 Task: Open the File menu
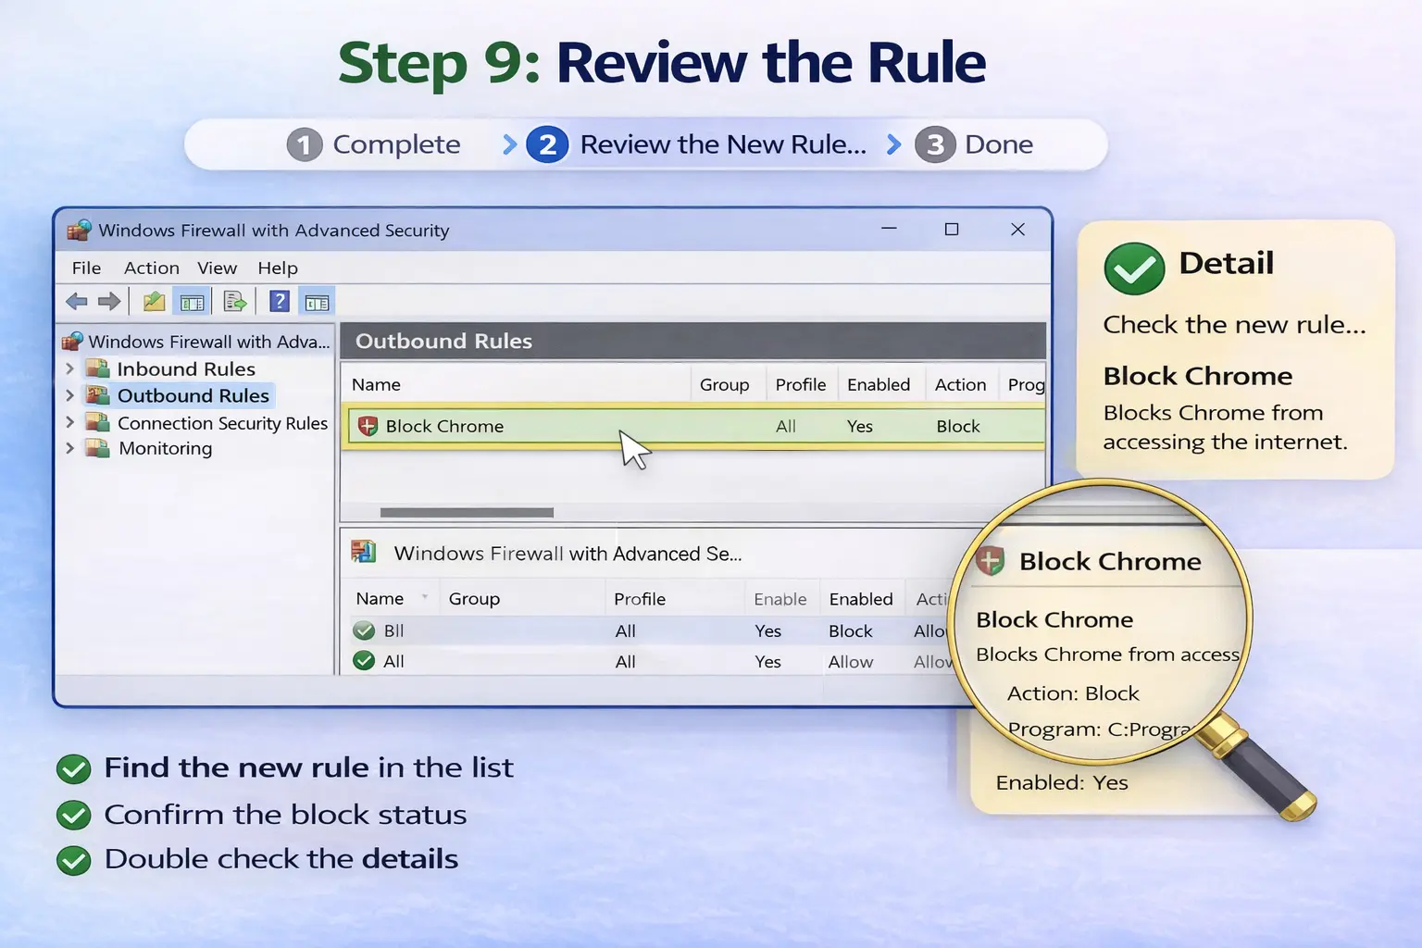pyautogui.click(x=86, y=268)
